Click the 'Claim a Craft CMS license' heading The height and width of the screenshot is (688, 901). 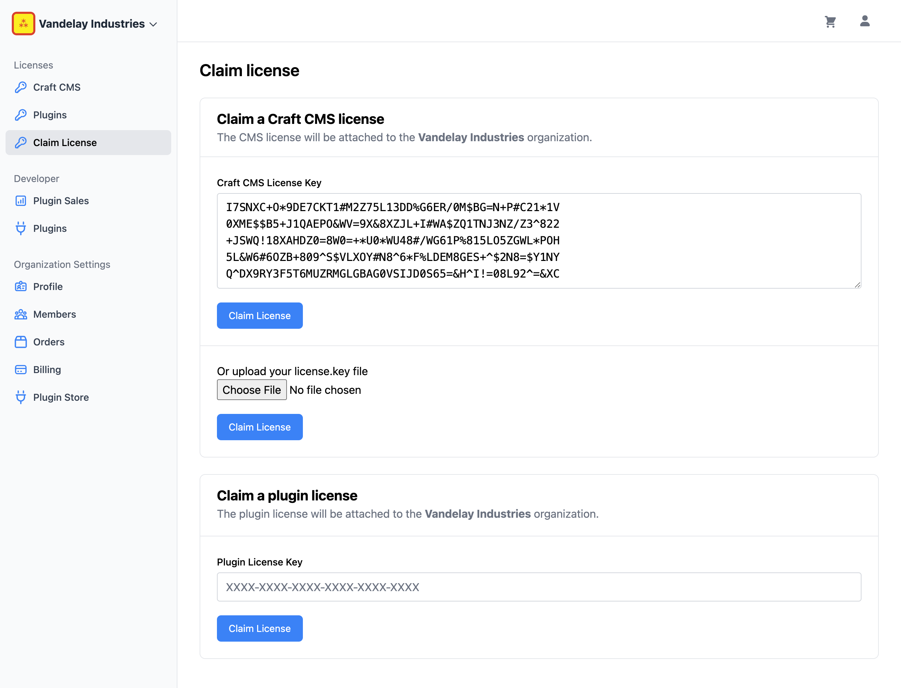click(x=300, y=119)
